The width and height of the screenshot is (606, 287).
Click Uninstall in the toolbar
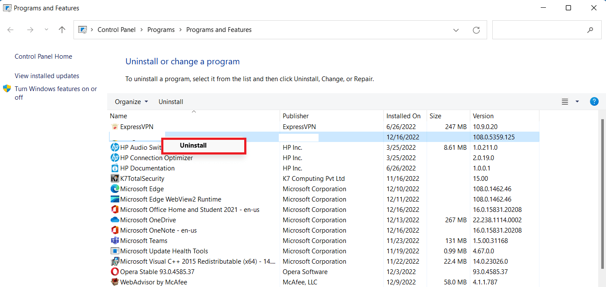(x=171, y=102)
